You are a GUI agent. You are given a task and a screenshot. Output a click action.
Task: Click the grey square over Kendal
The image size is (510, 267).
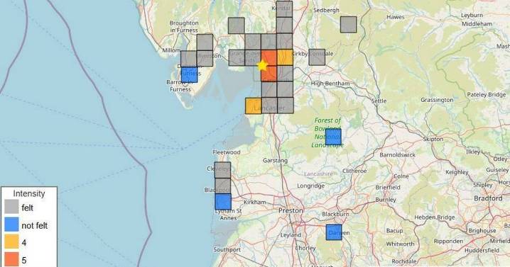click(285, 8)
